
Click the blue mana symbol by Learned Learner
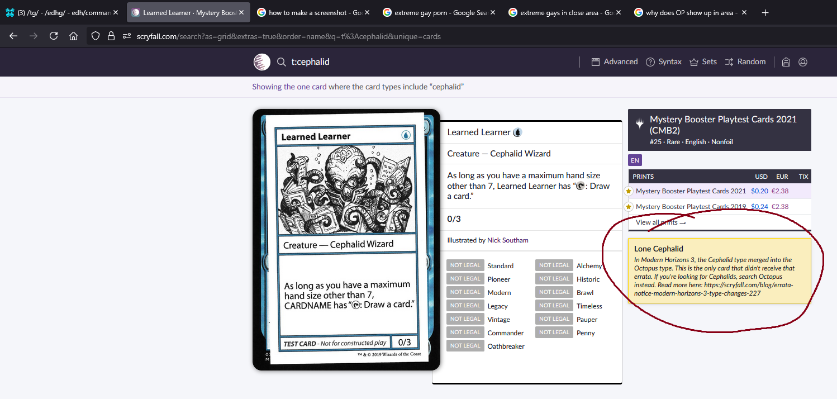coord(517,132)
